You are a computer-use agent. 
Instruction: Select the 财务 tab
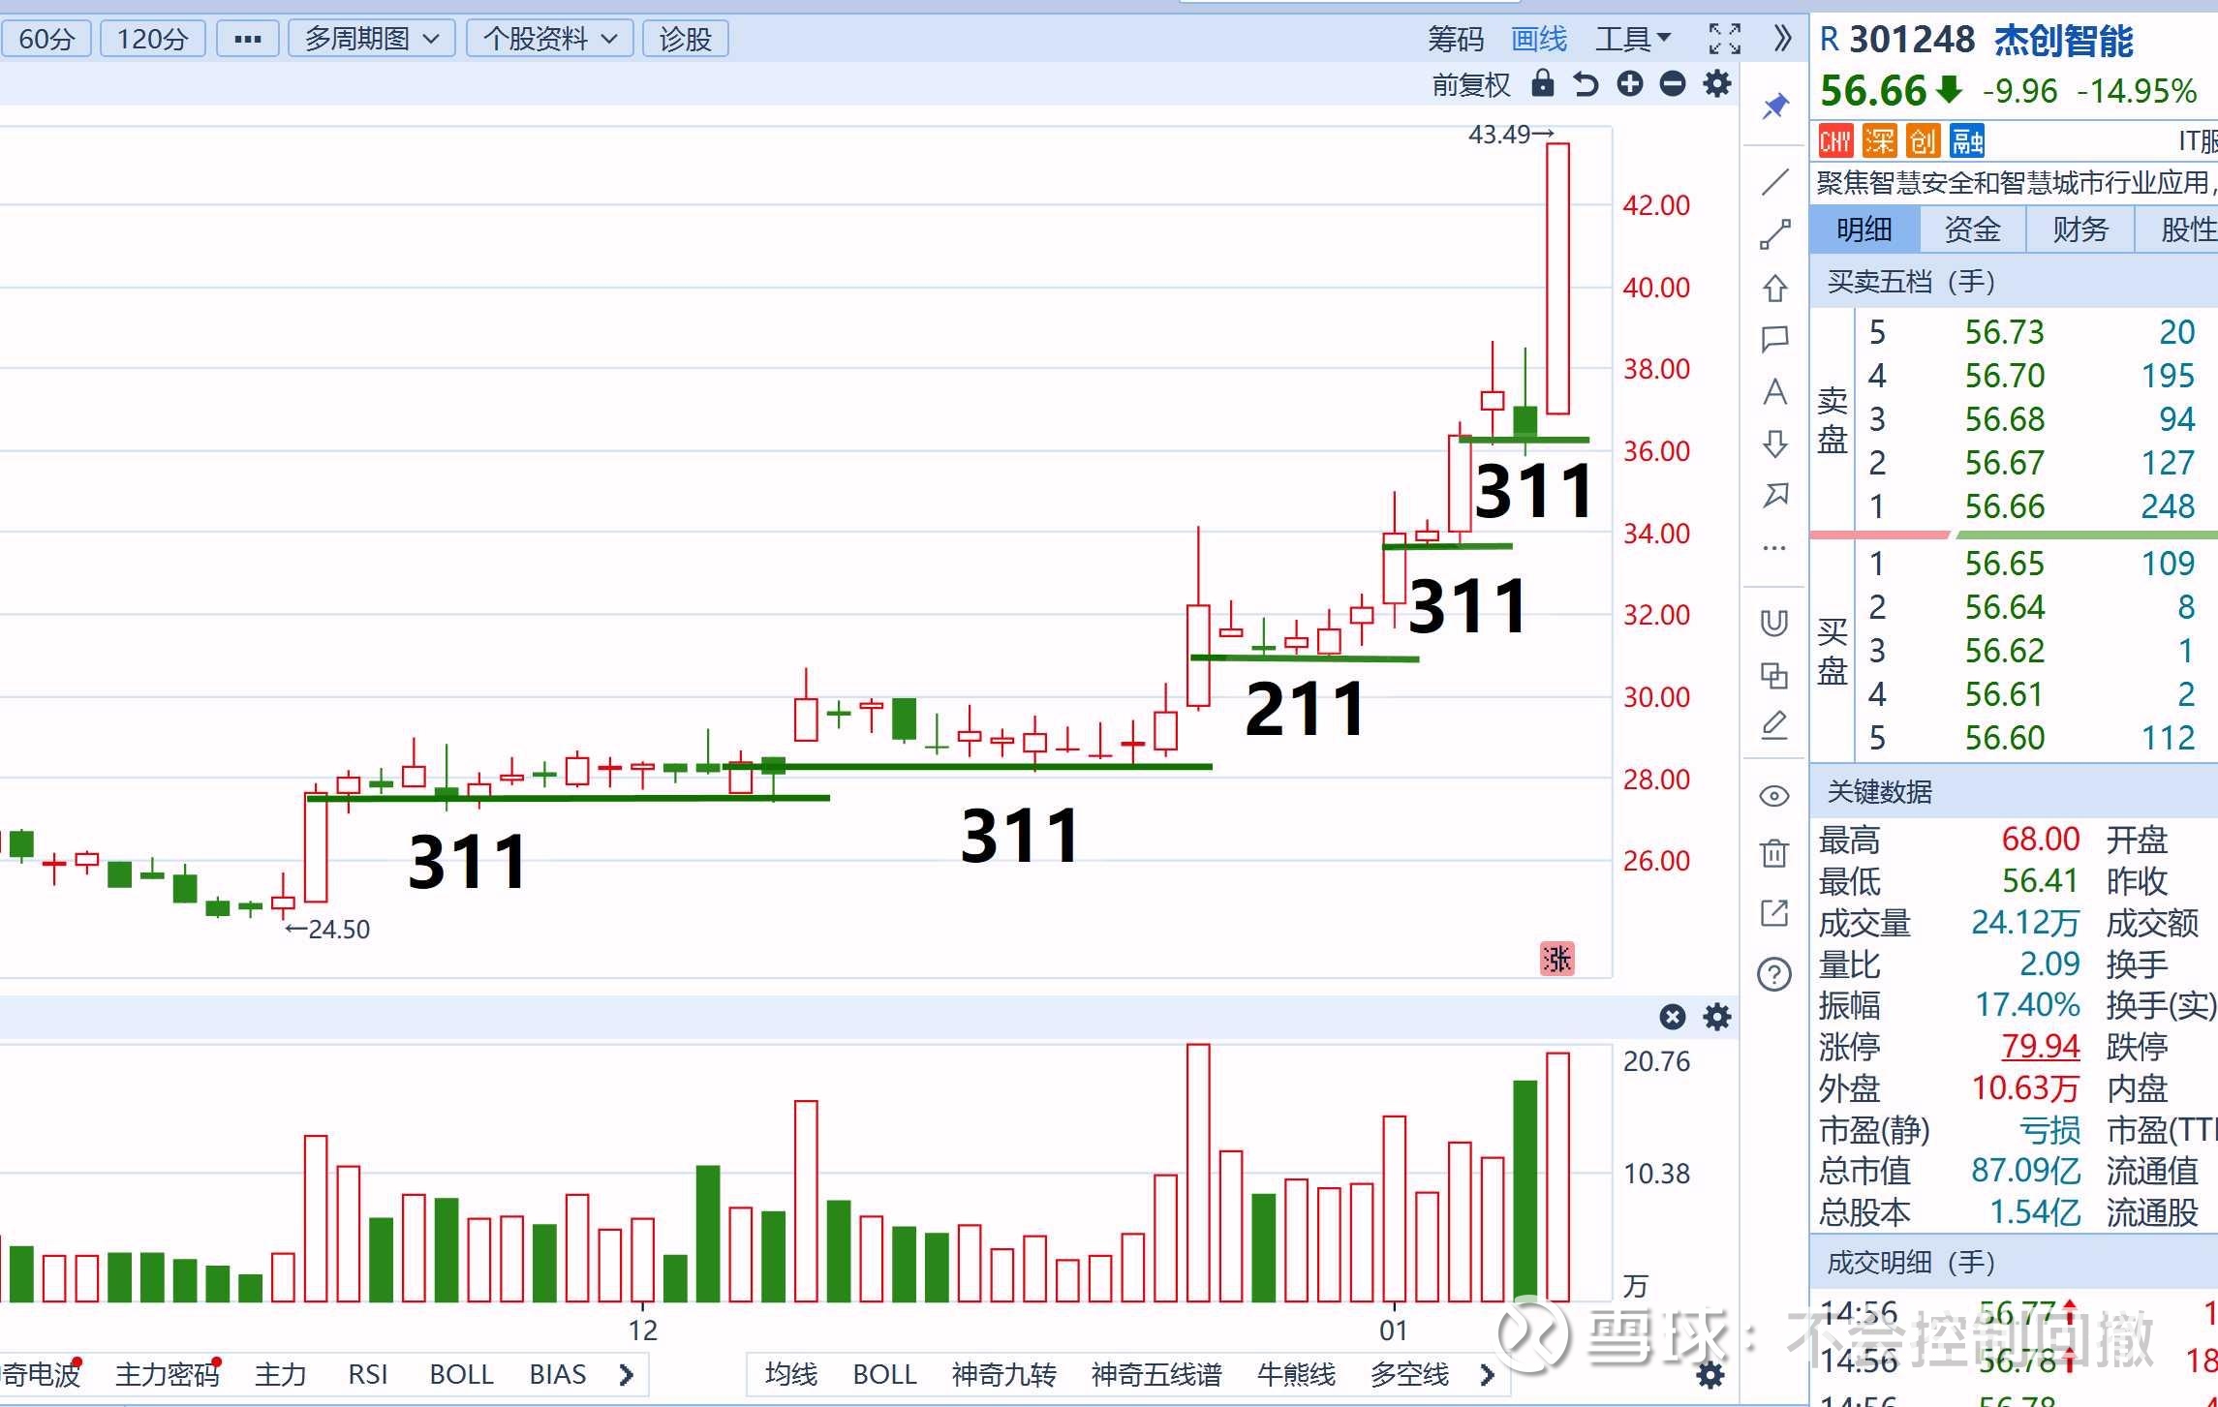2079,229
